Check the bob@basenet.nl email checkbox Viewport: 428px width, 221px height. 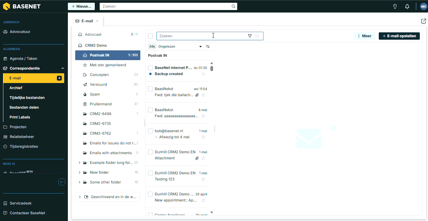(150, 131)
